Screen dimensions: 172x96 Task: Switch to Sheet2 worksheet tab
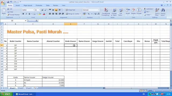tap(21, 88)
